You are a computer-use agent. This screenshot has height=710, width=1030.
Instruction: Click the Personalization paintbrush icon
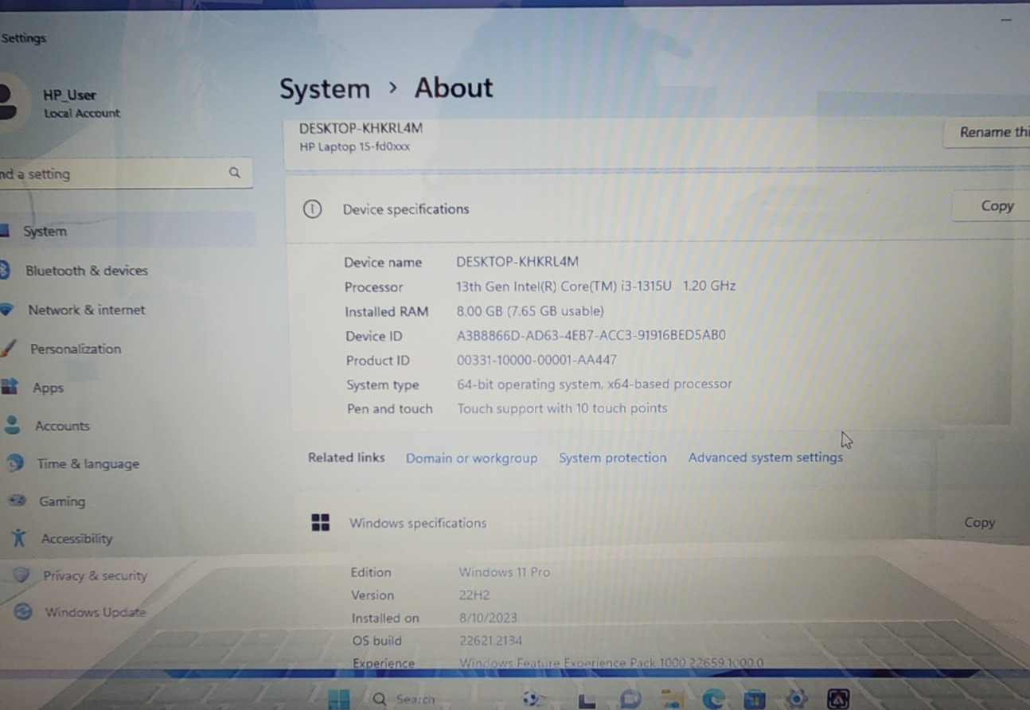[9, 348]
